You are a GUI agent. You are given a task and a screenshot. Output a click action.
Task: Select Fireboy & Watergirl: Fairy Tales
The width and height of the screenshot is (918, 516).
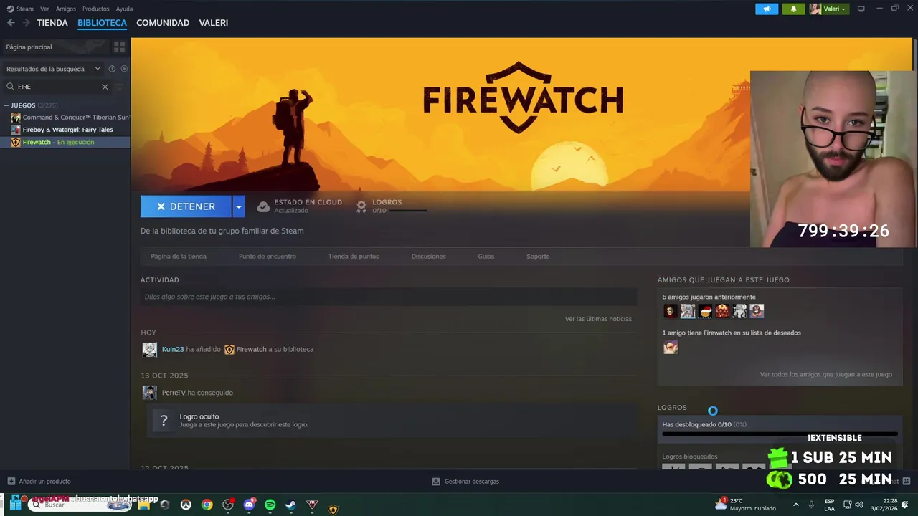[65, 130]
